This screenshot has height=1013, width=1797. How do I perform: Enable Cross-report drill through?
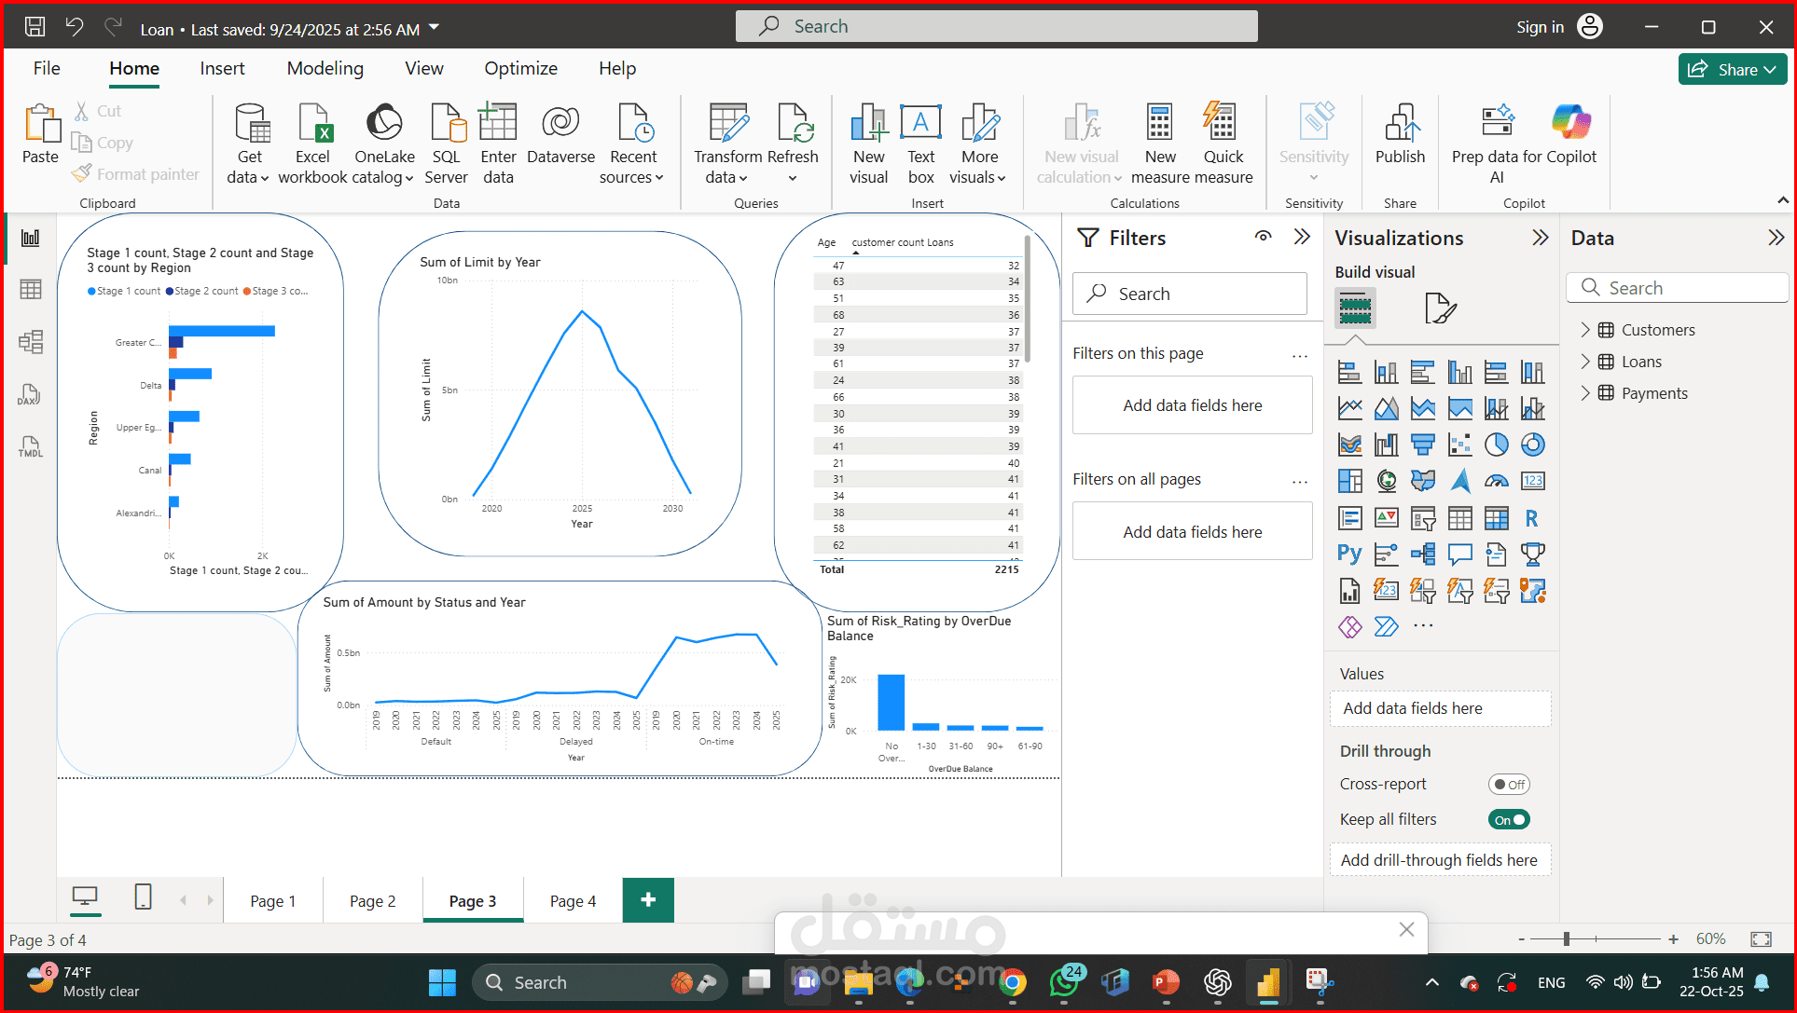tap(1509, 784)
